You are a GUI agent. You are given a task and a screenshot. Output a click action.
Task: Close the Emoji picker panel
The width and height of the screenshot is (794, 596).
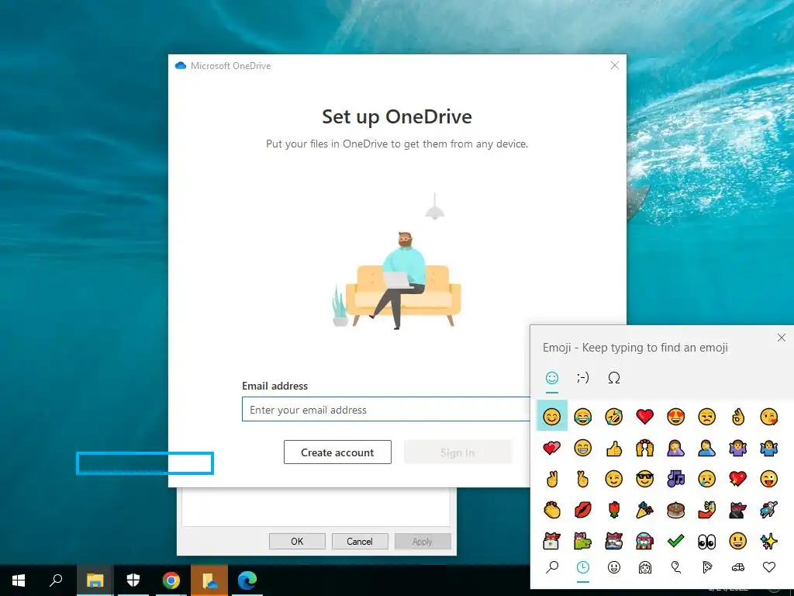pos(782,338)
